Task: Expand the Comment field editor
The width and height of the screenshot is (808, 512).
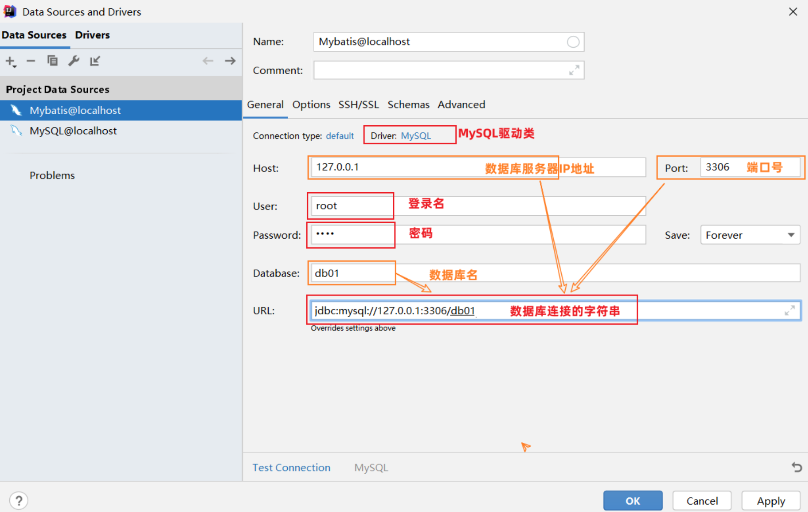Action: (x=574, y=70)
